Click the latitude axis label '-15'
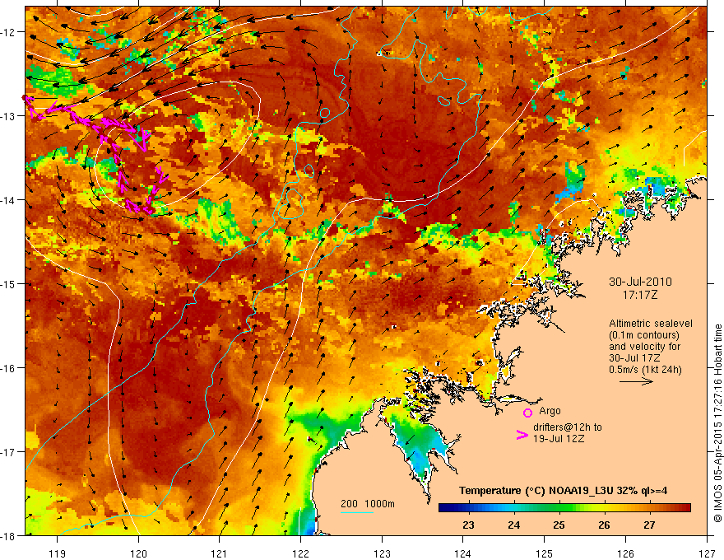 [9, 283]
